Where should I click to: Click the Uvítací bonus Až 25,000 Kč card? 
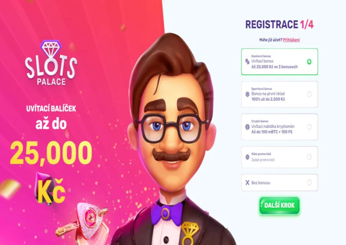coord(280,62)
